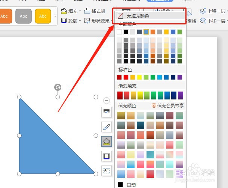Apply the light green gradient fill
Image resolution: width=228 pixels, height=188 pixels.
click(147, 95)
